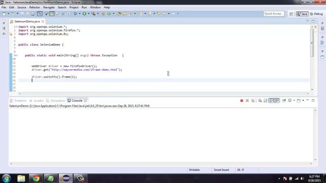Open the Display Selected Console dropdown arrow
The height and width of the screenshot is (183, 326).
click(x=294, y=101)
